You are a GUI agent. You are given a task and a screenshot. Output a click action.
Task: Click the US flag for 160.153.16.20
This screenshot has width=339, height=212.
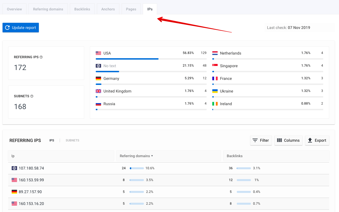pyautogui.click(x=14, y=204)
